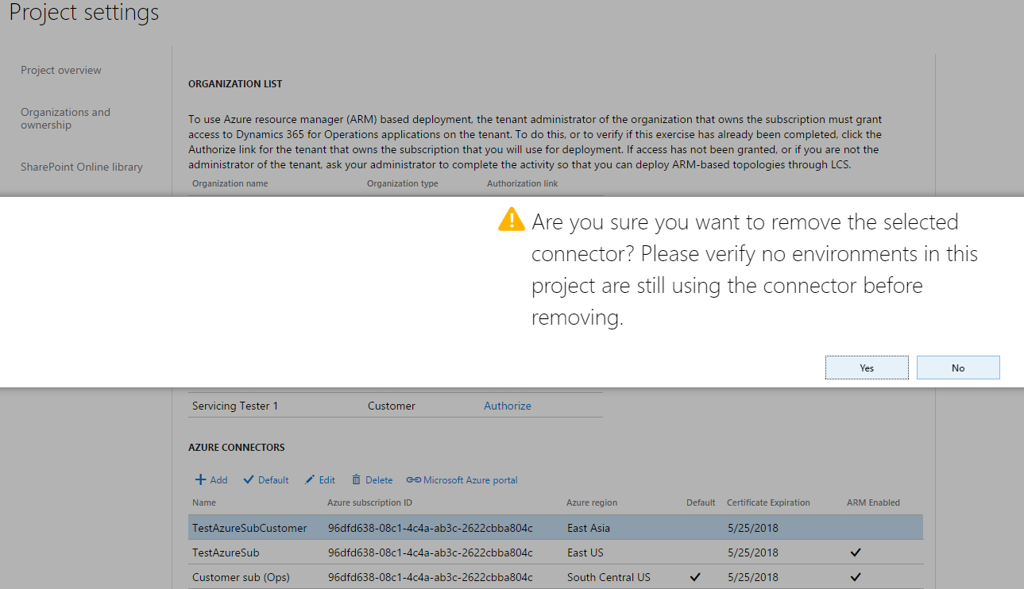Screen dimensions: 1024x589
Task: Click No to cancel connector removal
Action: 957,368
